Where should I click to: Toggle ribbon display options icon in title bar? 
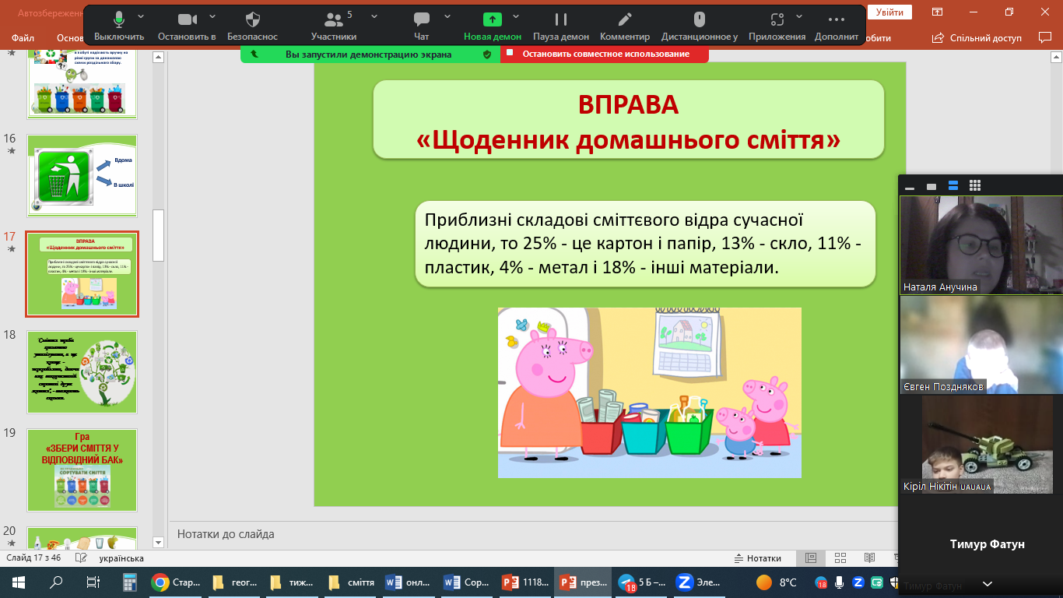(938, 12)
